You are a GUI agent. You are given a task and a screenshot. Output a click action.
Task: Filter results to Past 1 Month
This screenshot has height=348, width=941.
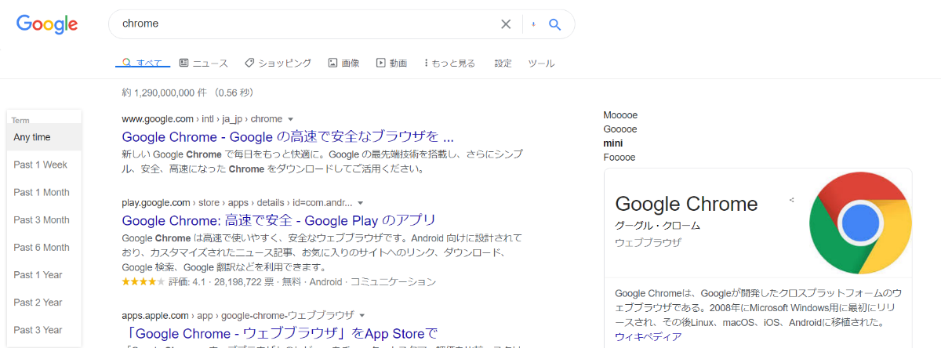pos(44,192)
